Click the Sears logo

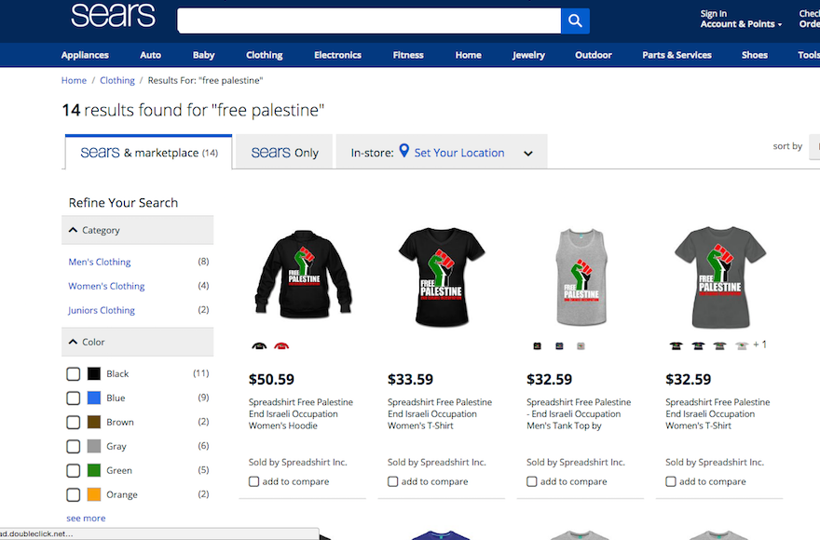113,16
